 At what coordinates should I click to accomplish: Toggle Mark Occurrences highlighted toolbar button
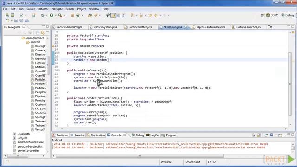point(113,15)
